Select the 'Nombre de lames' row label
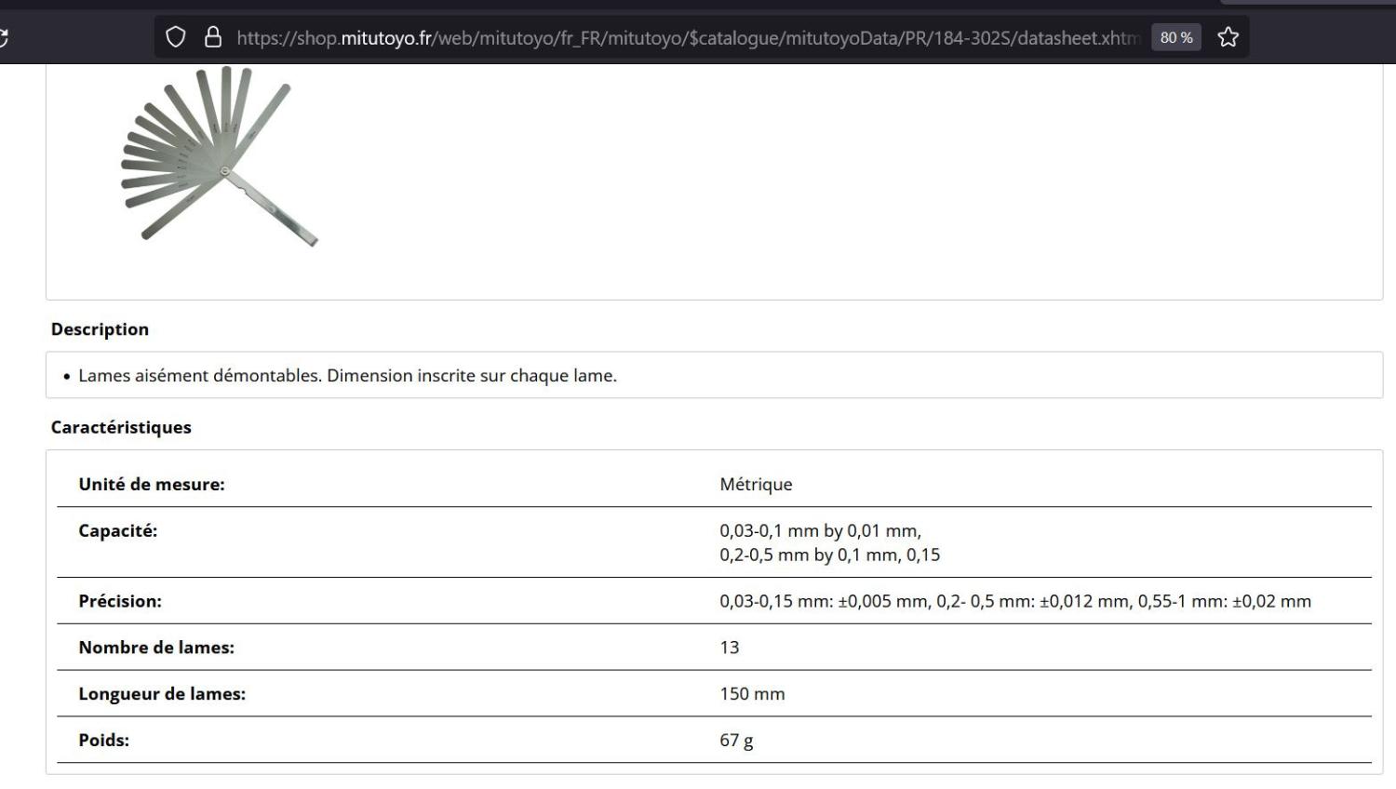This screenshot has height=789, width=1396. [156, 648]
